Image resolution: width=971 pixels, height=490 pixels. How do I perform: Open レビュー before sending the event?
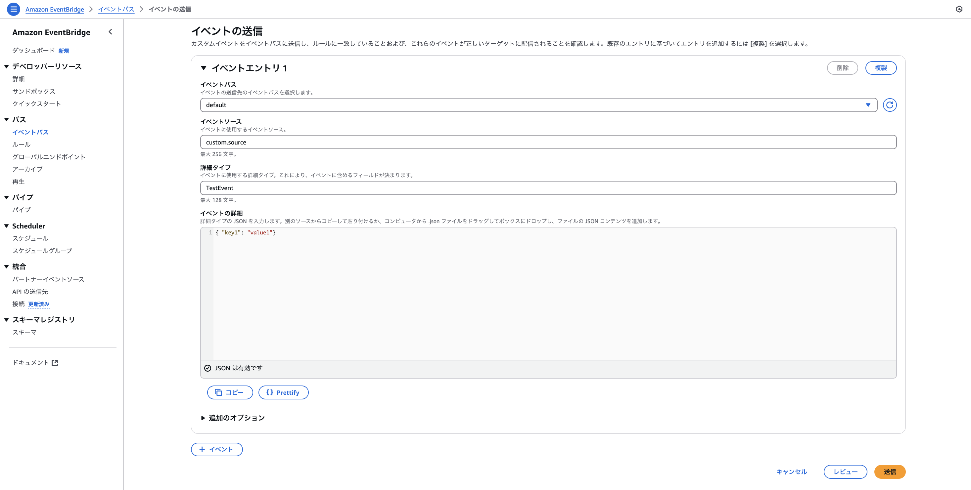(846, 471)
